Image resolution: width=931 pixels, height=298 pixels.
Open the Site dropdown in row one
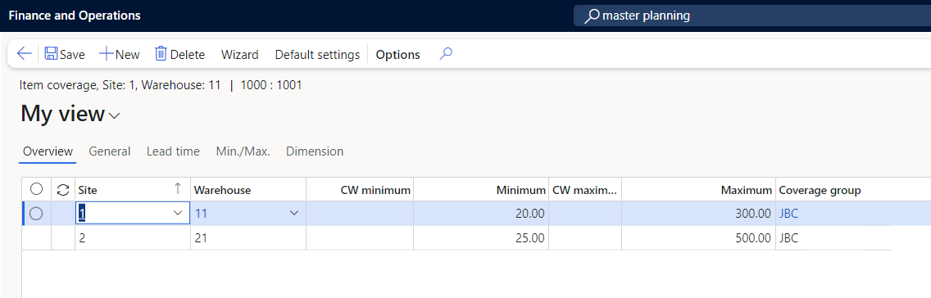pos(177,213)
